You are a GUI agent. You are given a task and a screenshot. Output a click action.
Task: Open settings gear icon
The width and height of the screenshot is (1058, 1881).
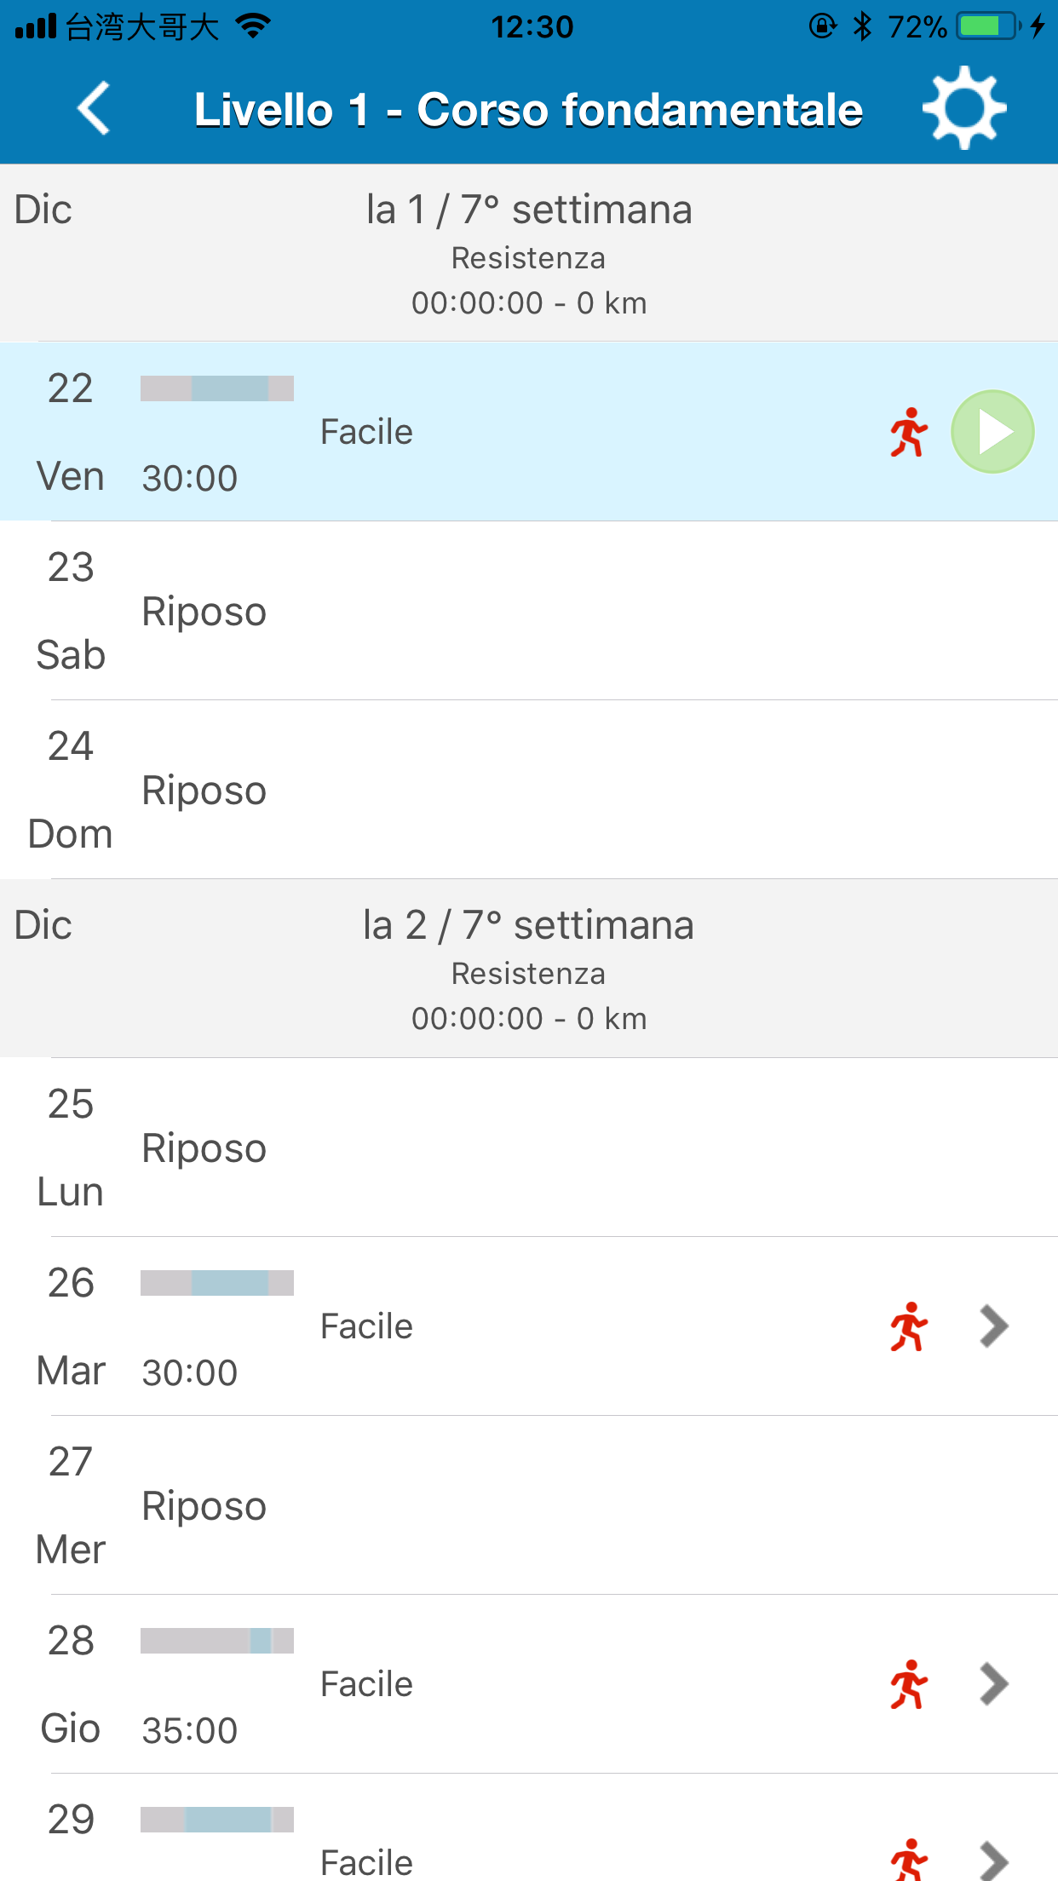[x=964, y=108]
